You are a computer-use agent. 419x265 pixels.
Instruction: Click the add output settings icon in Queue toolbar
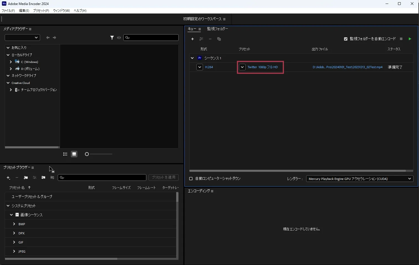(x=201, y=39)
